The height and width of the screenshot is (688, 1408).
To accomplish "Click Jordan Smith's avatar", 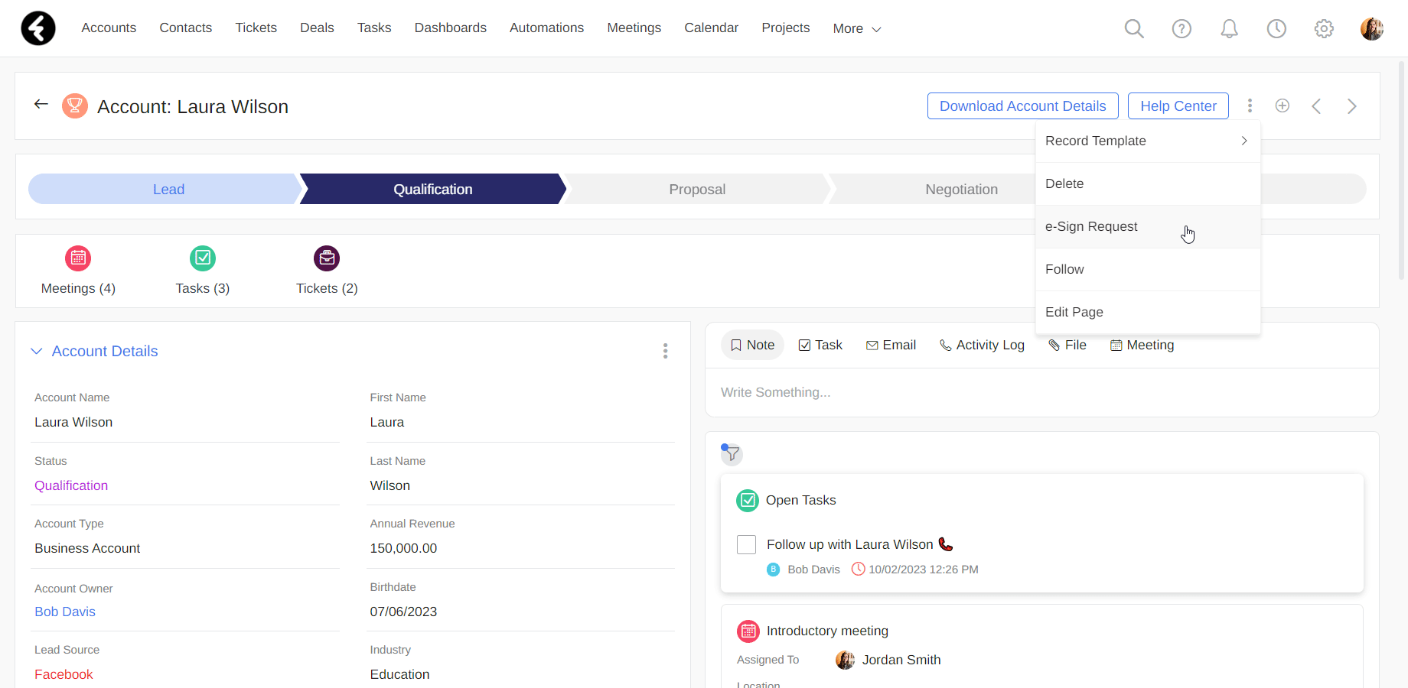I will pyautogui.click(x=845, y=660).
